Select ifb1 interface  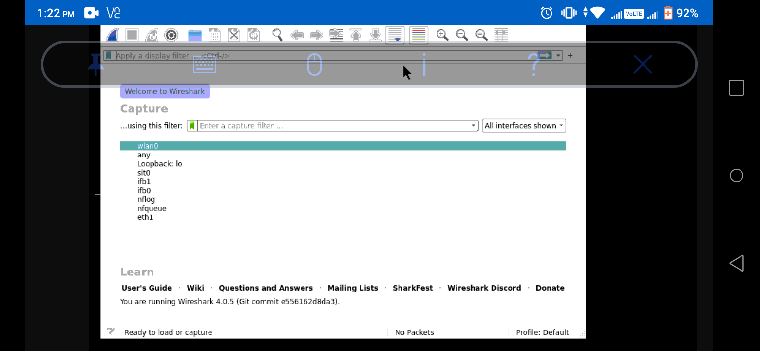click(x=343, y=181)
